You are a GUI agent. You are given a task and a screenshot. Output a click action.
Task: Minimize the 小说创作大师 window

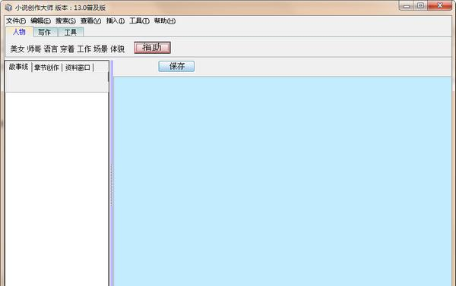pos(407,6)
